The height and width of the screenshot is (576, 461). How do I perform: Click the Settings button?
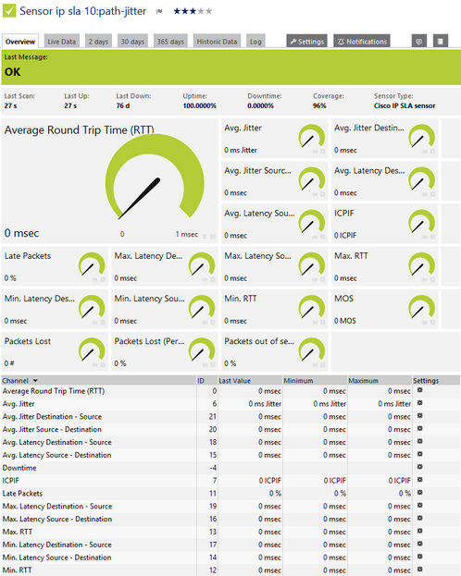tap(306, 41)
